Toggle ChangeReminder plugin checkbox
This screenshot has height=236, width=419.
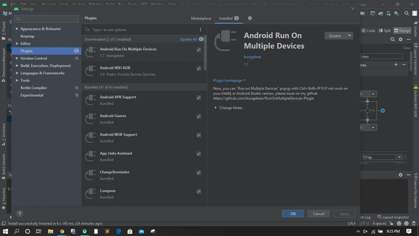(199, 173)
